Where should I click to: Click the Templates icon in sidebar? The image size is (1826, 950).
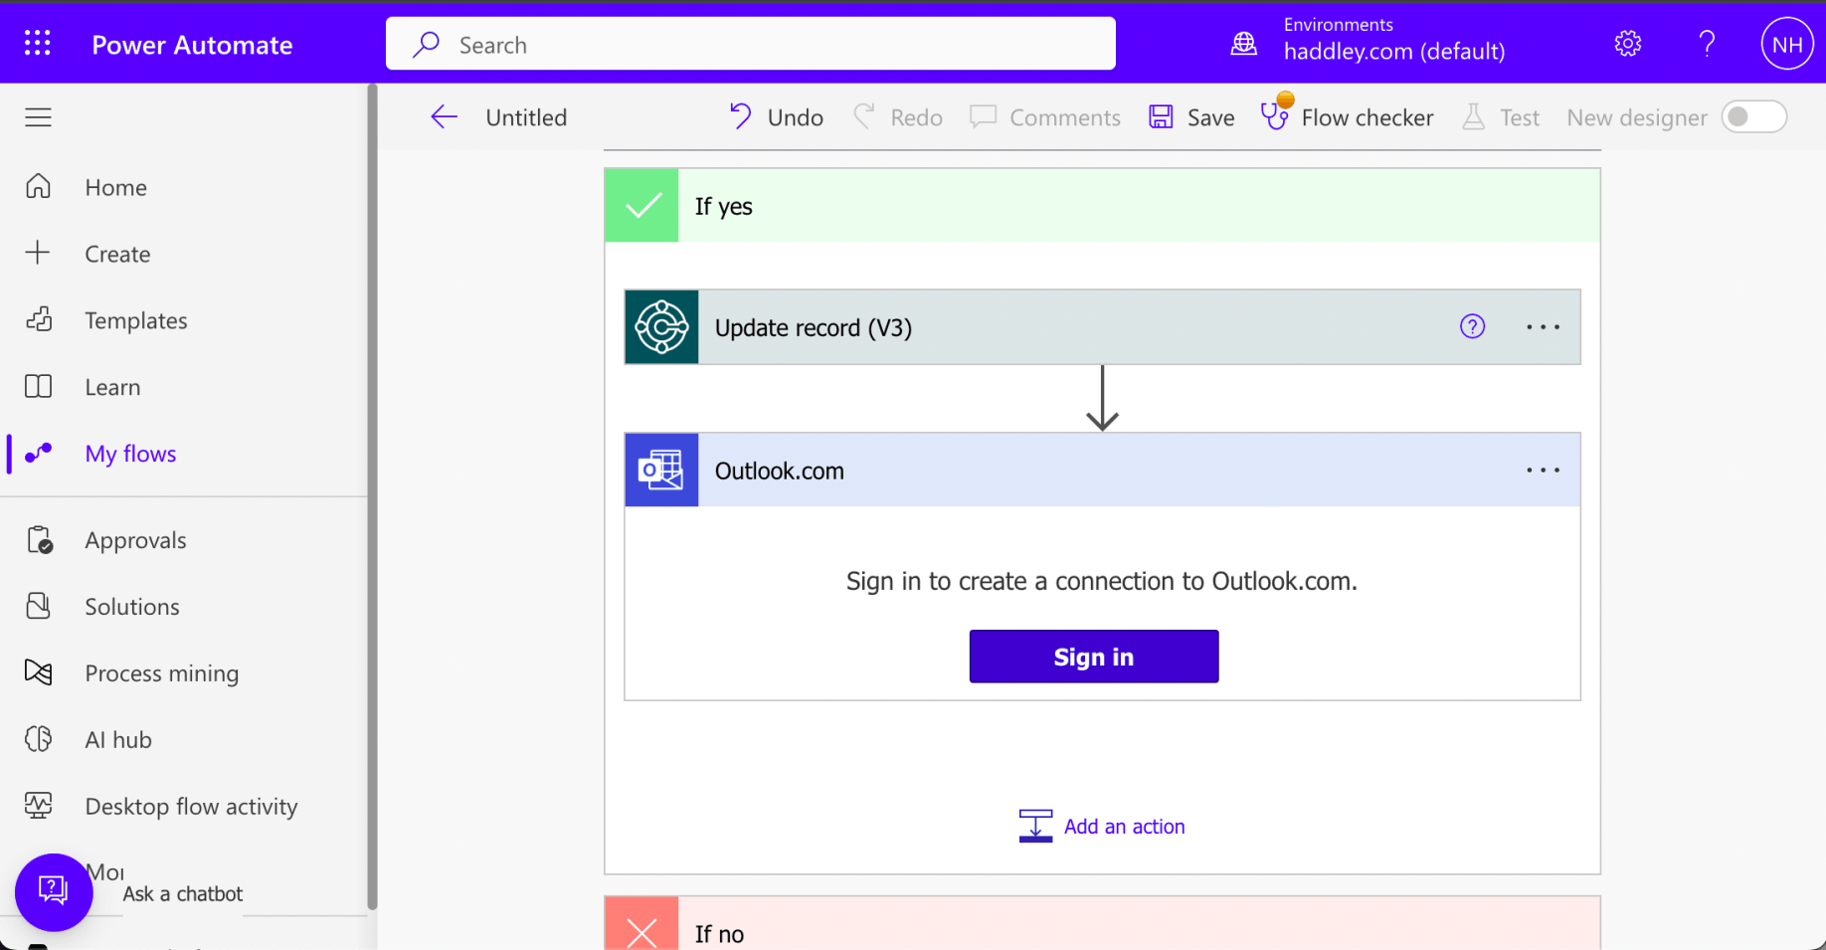(x=38, y=319)
